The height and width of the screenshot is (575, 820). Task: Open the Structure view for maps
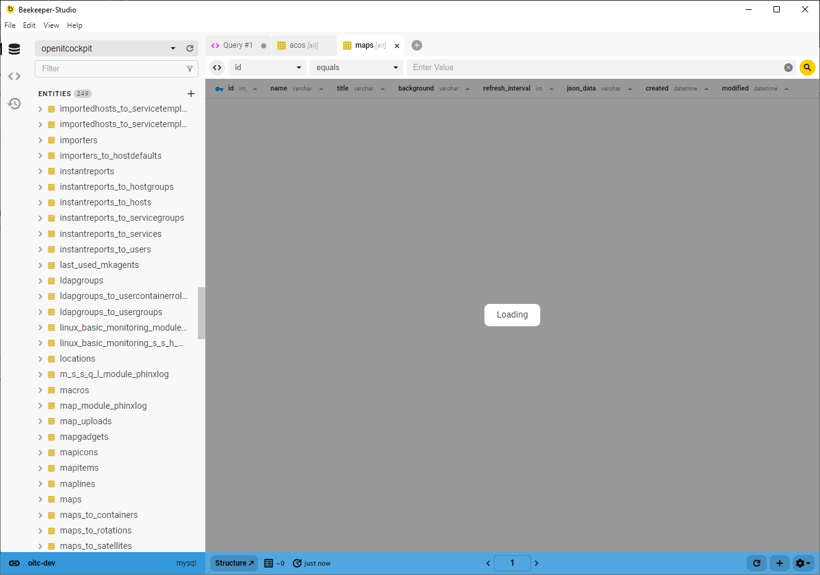coord(233,563)
